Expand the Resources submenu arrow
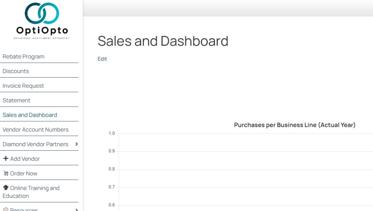The width and height of the screenshot is (373, 211). tap(76, 210)
